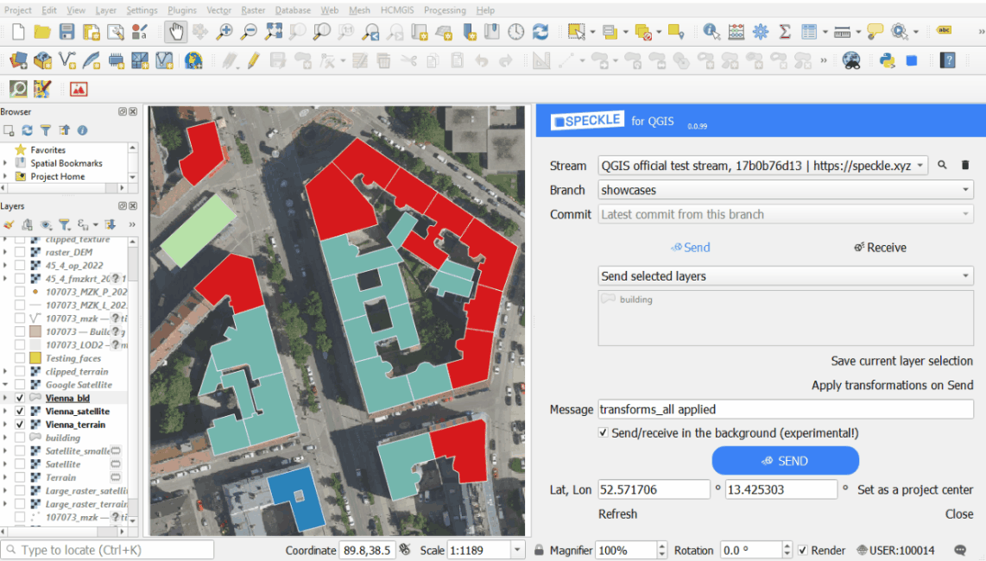Open the attribute table icon
The height and width of the screenshot is (561, 986).
(809, 31)
